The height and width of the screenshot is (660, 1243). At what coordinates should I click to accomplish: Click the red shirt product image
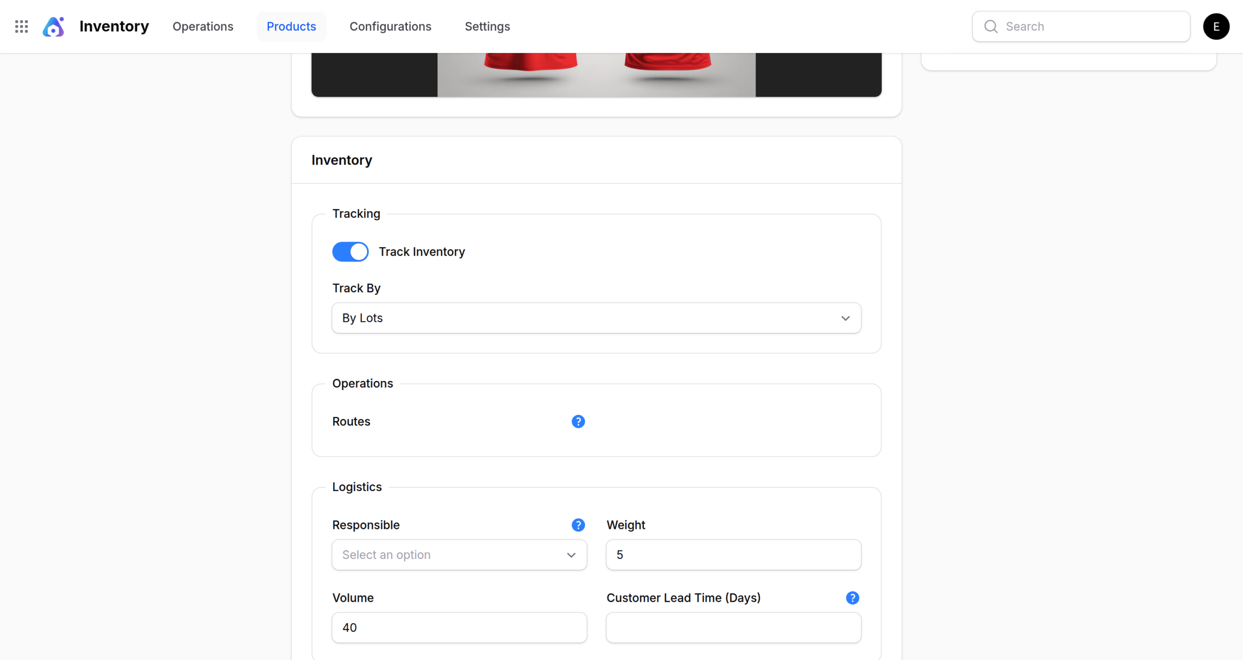pos(596,74)
